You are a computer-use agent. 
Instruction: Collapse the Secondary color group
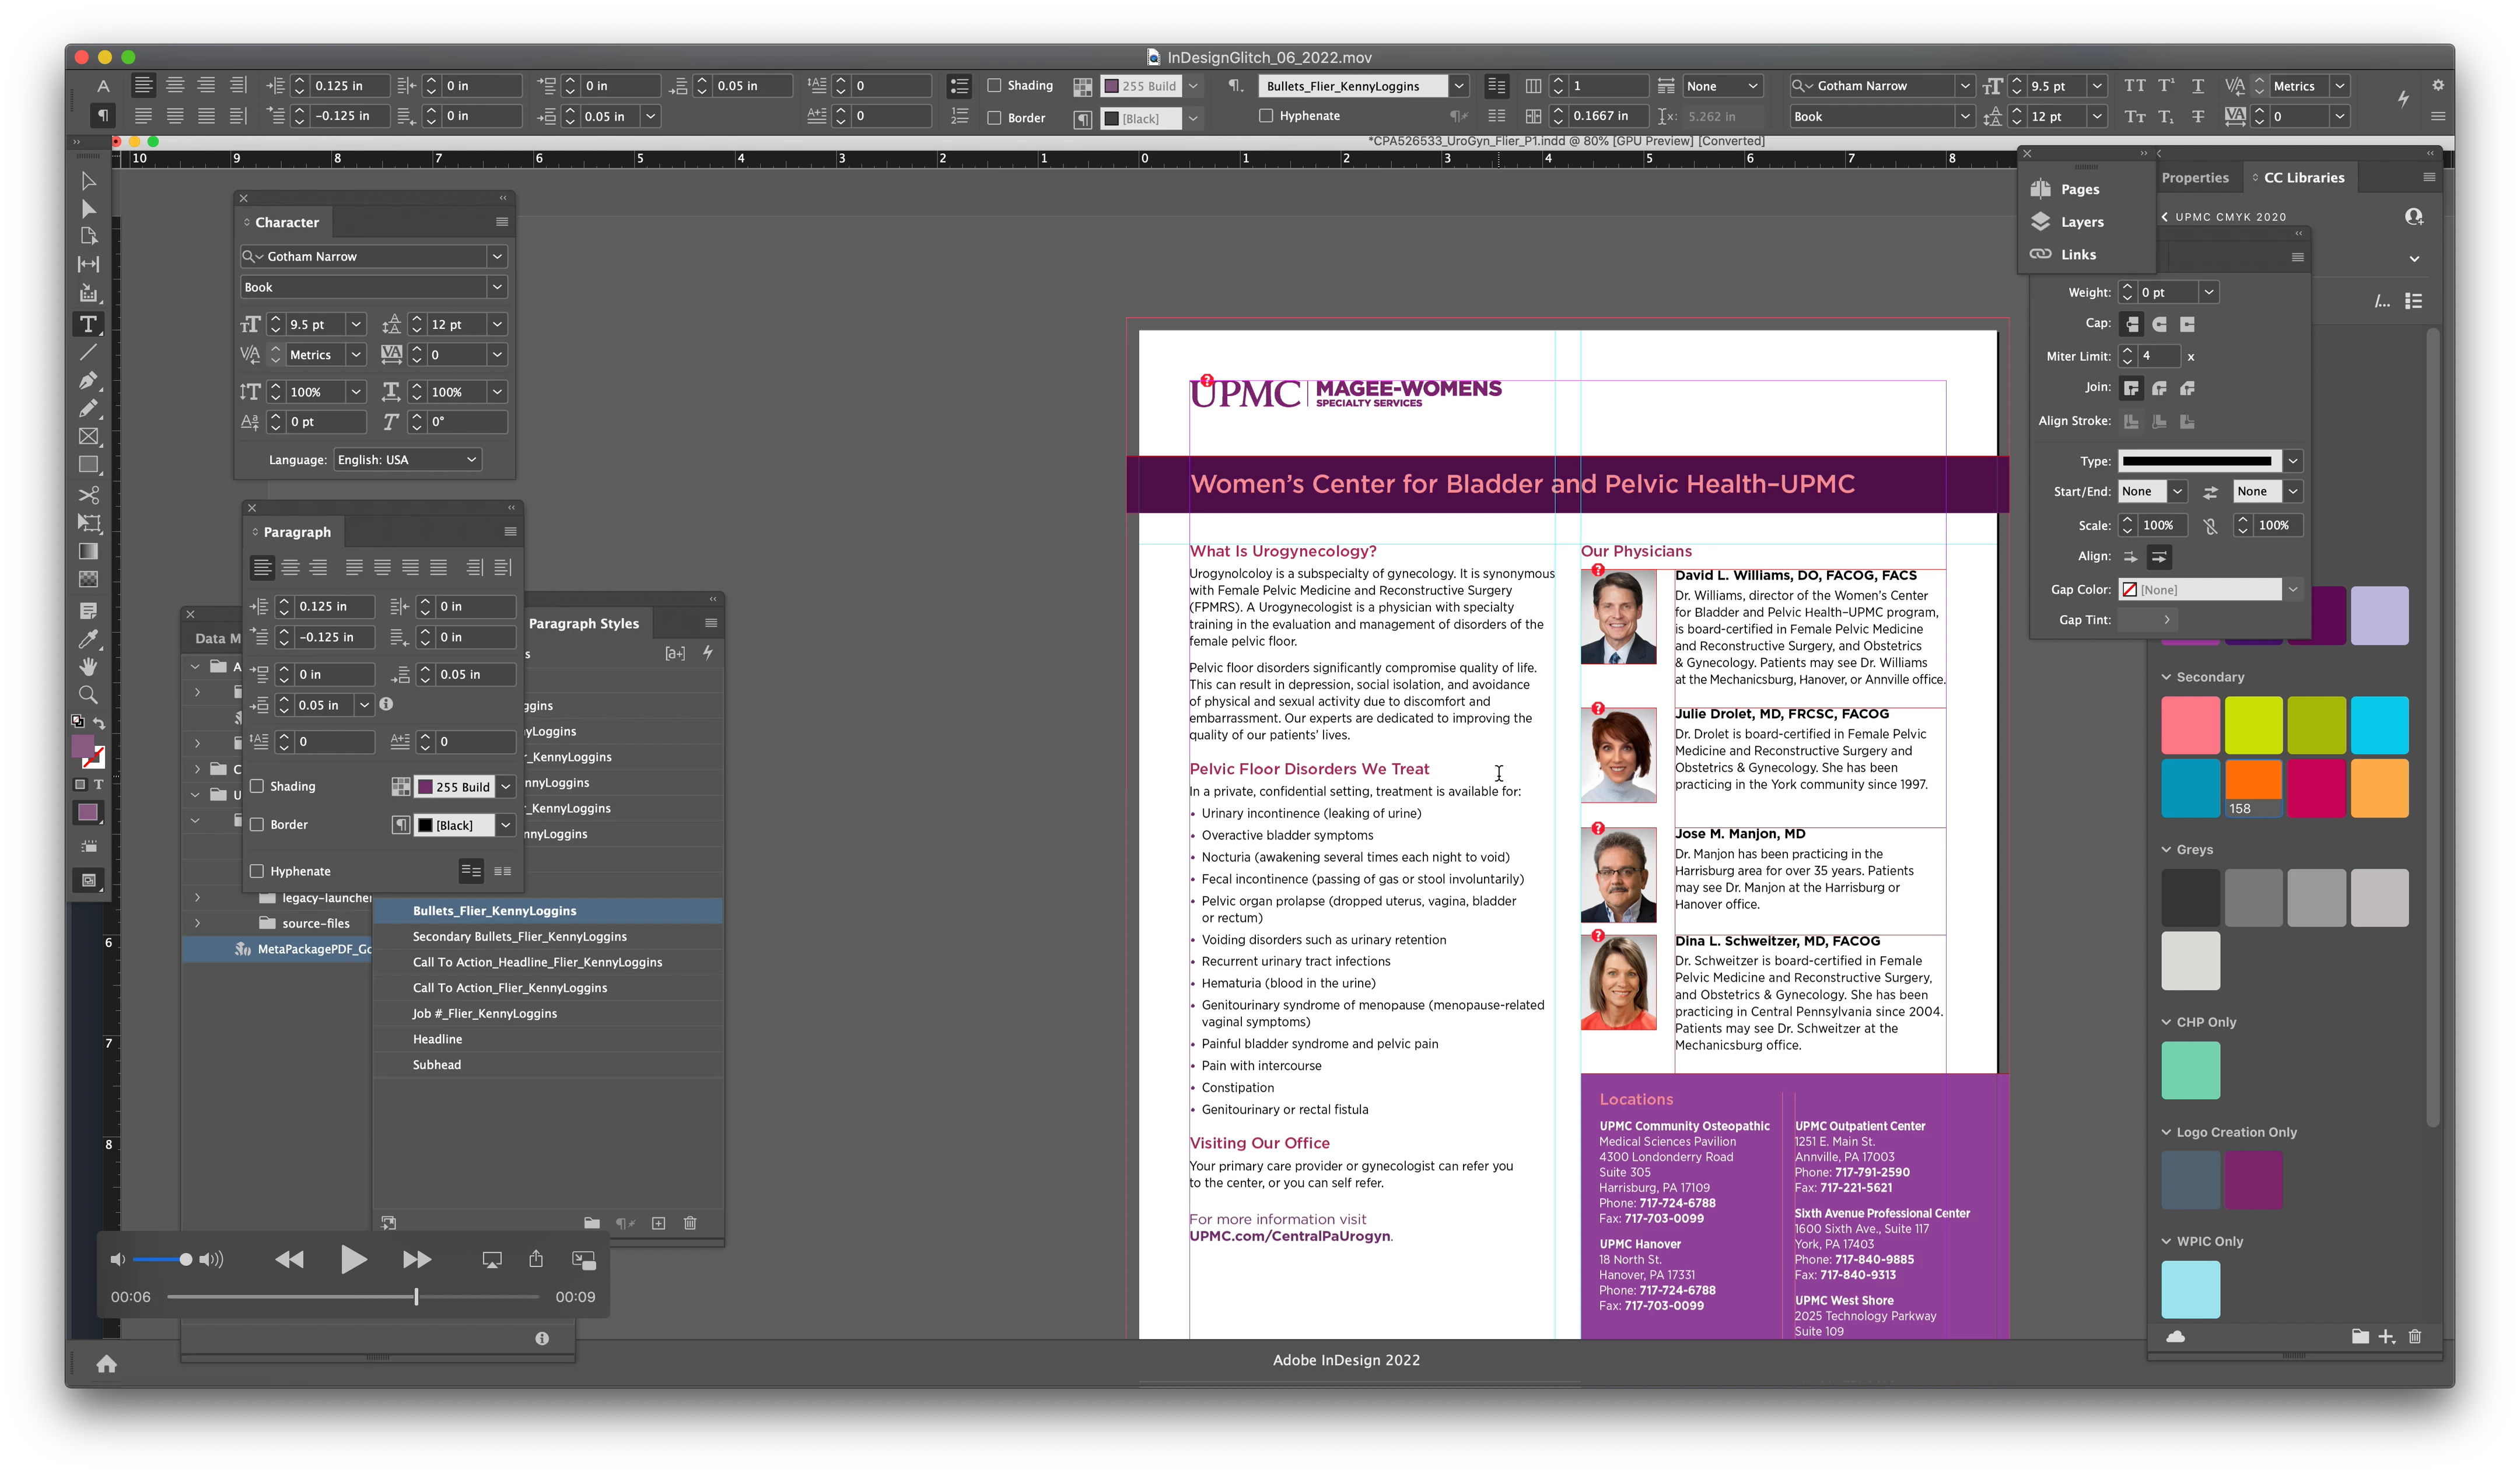(x=2166, y=676)
